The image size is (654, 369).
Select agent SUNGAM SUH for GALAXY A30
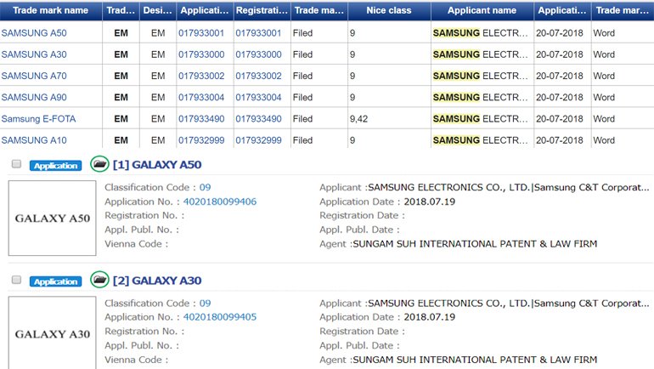[x=475, y=360]
